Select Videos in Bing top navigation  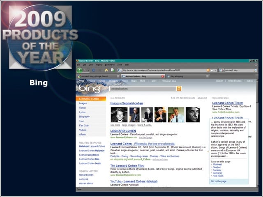pyautogui.click(x=102, y=81)
